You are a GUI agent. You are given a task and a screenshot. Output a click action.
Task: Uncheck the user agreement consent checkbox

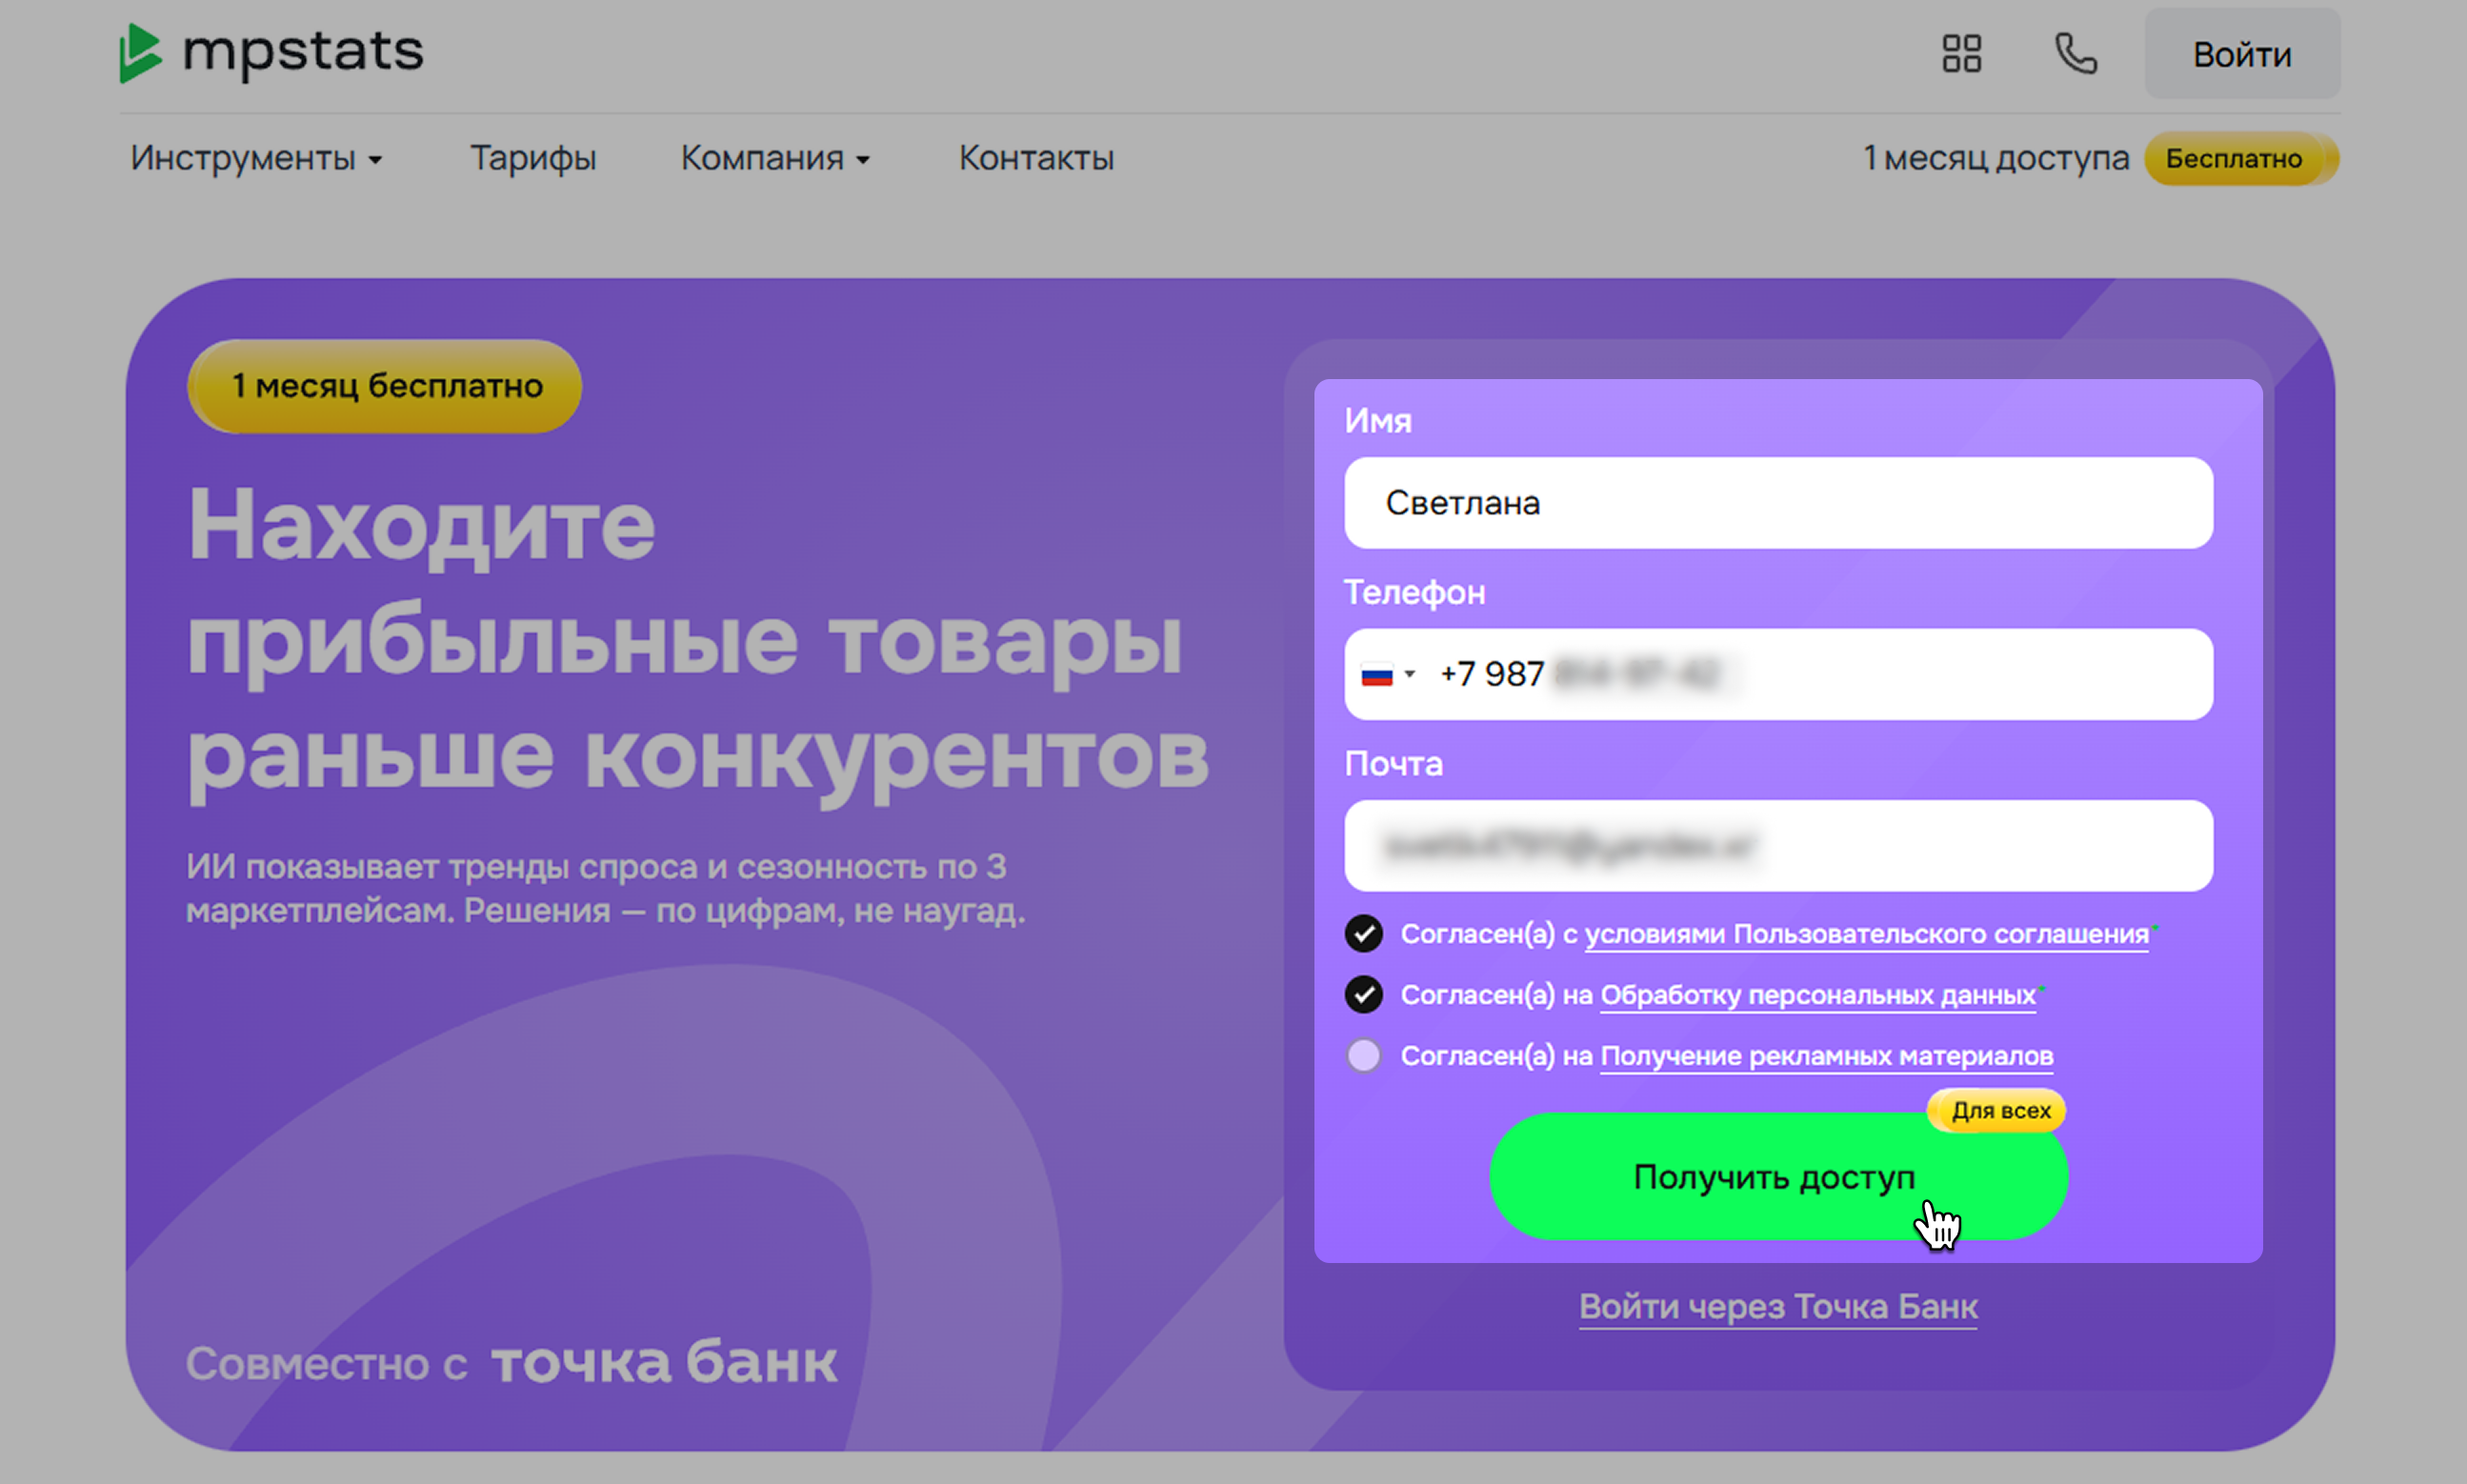point(1363,933)
